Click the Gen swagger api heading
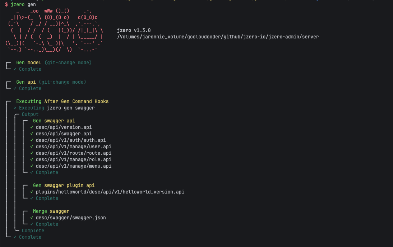Image resolution: width=393 pixels, height=247 pixels. click(54, 121)
